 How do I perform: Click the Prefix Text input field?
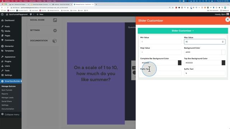tap(161, 73)
